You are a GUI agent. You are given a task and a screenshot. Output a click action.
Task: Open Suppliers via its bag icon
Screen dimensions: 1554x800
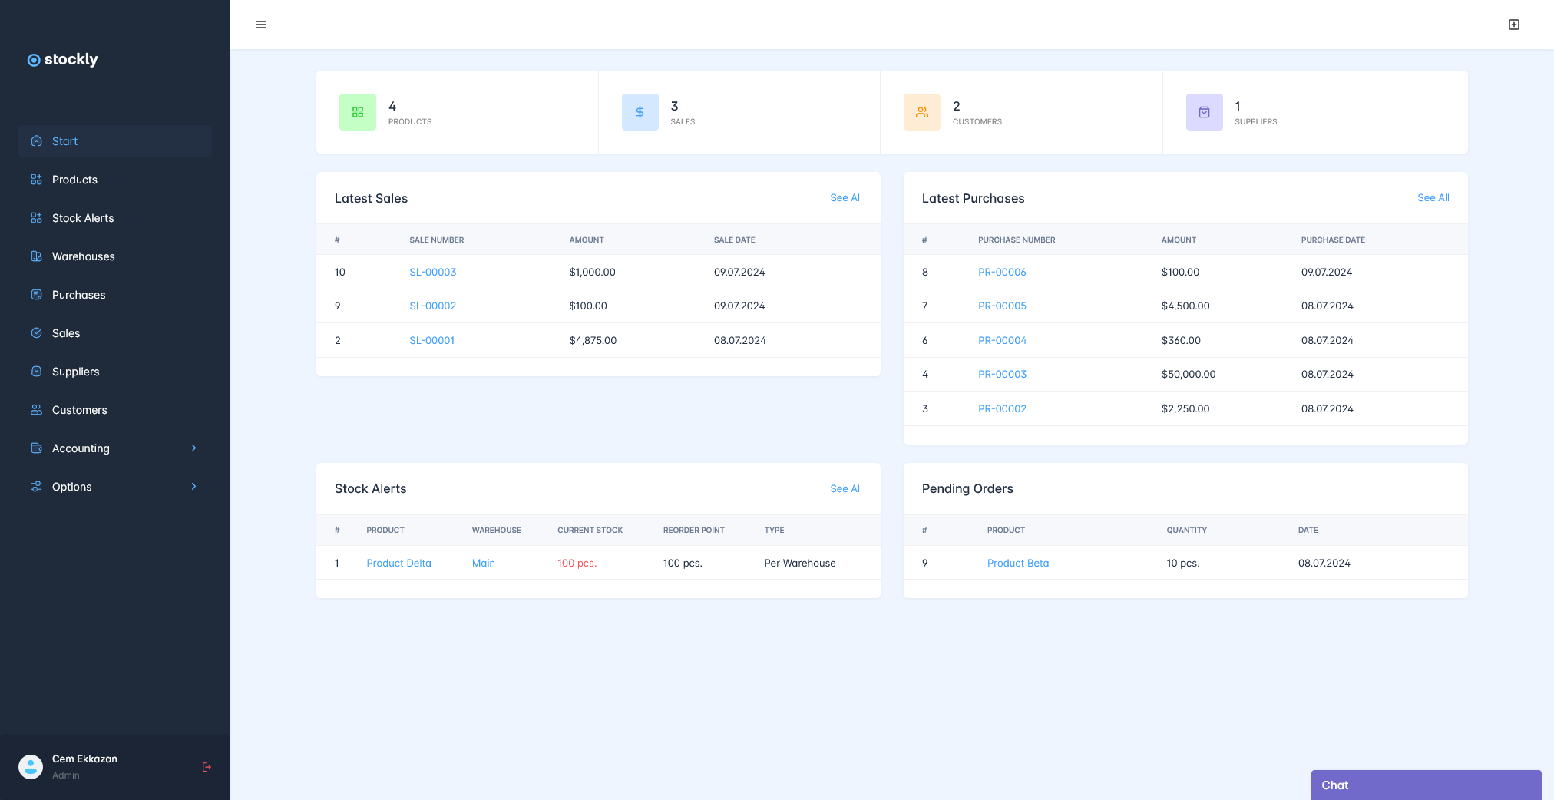pos(37,372)
